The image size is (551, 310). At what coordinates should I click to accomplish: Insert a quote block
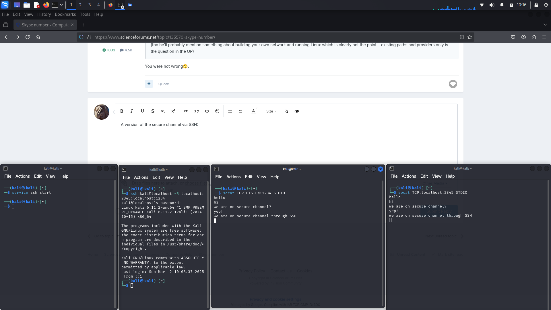[197, 111]
